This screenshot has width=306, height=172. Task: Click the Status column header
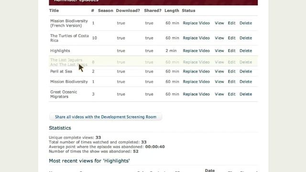pyautogui.click(x=188, y=11)
